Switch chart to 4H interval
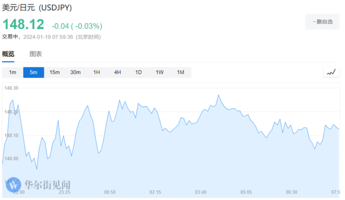Viewport: 345px width, 200px height. tap(118, 72)
